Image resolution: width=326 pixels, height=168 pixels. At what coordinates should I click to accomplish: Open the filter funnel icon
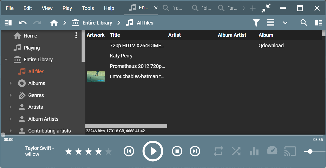[x=256, y=23]
